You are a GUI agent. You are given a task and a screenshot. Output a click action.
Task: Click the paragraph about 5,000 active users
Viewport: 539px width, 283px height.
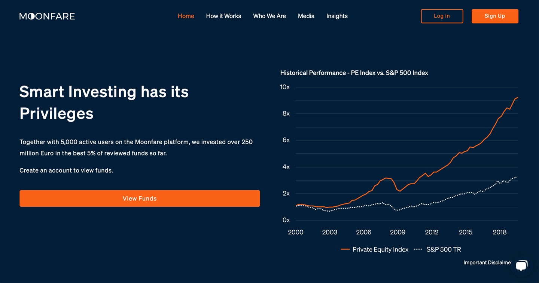[x=136, y=148]
